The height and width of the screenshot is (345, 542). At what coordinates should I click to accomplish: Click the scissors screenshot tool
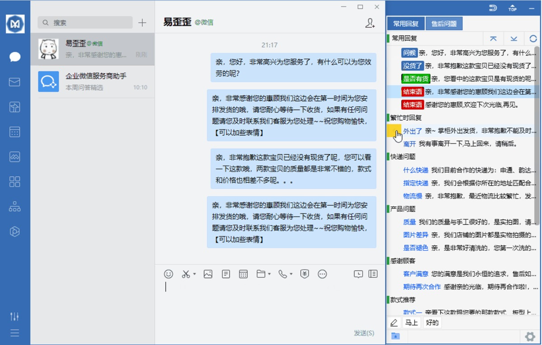tap(186, 274)
